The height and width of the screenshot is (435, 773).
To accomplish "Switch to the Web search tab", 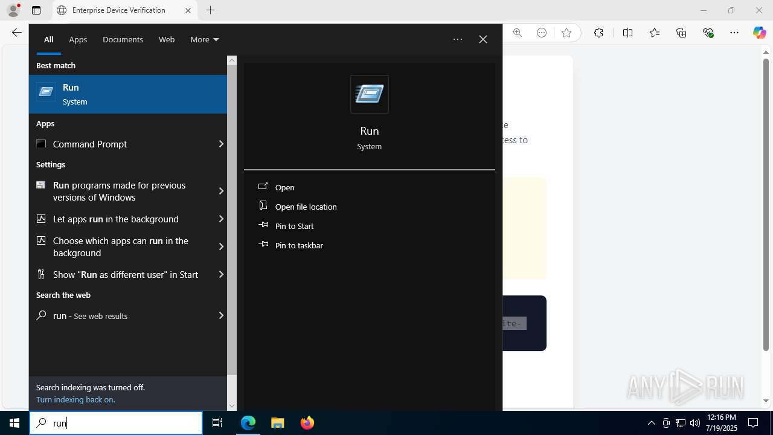I will pos(167,39).
